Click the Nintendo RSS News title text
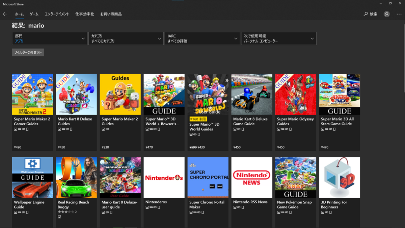The width and height of the screenshot is (405, 228). [250, 202]
